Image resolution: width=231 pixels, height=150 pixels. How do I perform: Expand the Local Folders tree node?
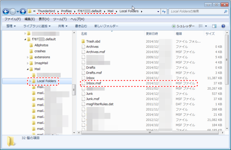click(x=30, y=81)
